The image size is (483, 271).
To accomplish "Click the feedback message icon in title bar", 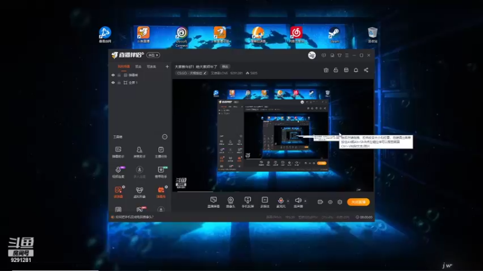I will 332,55.
